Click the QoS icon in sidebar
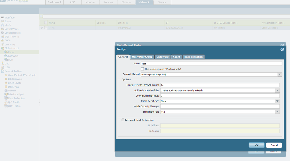 click(x=3, y=64)
